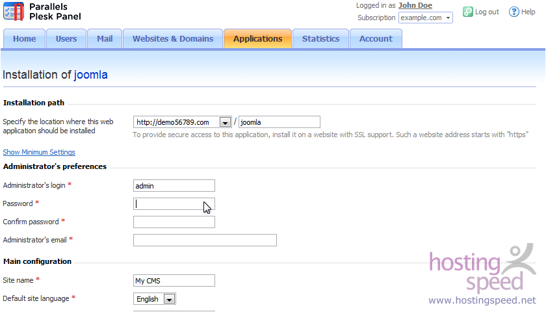The width and height of the screenshot is (546, 312).
Task: Click into the Password field
Action: click(174, 204)
